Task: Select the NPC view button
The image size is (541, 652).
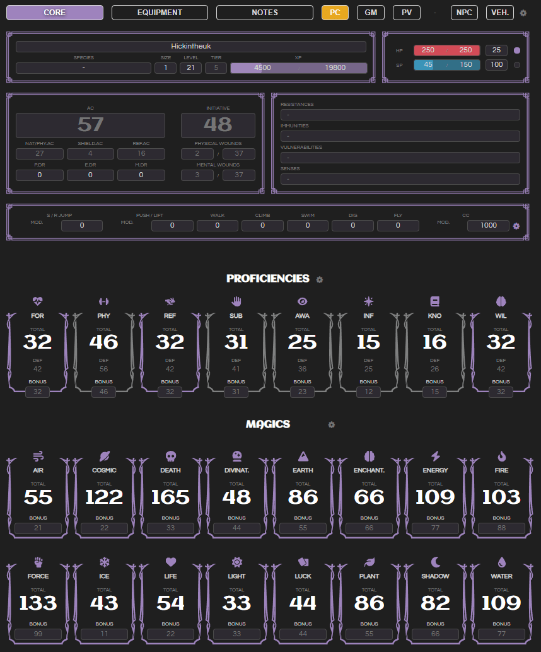Action: tap(464, 12)
